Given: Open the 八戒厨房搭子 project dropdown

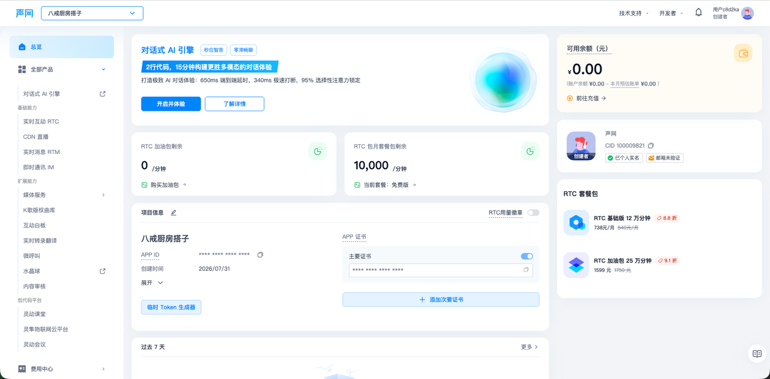Looking at the screenshot, I should coord(92,13).
